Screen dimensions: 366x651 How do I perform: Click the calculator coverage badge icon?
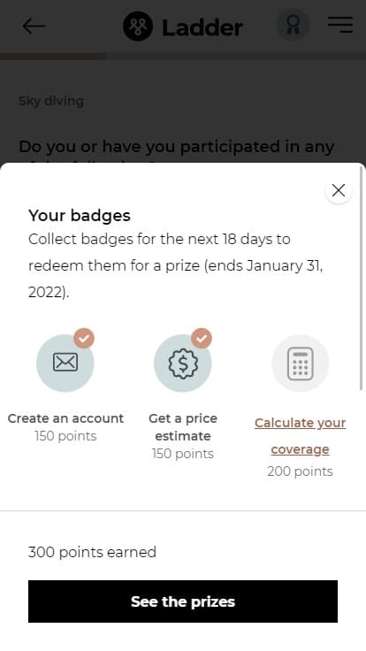[301, 364]
